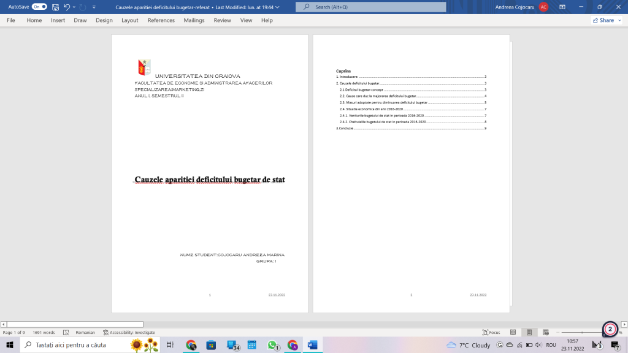
Task: Select the Print Layout view button
Action: click(529, 332)
